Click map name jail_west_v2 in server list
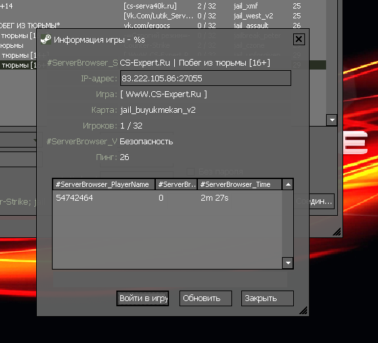The image size is (378, 343). [x=253, y=16]
